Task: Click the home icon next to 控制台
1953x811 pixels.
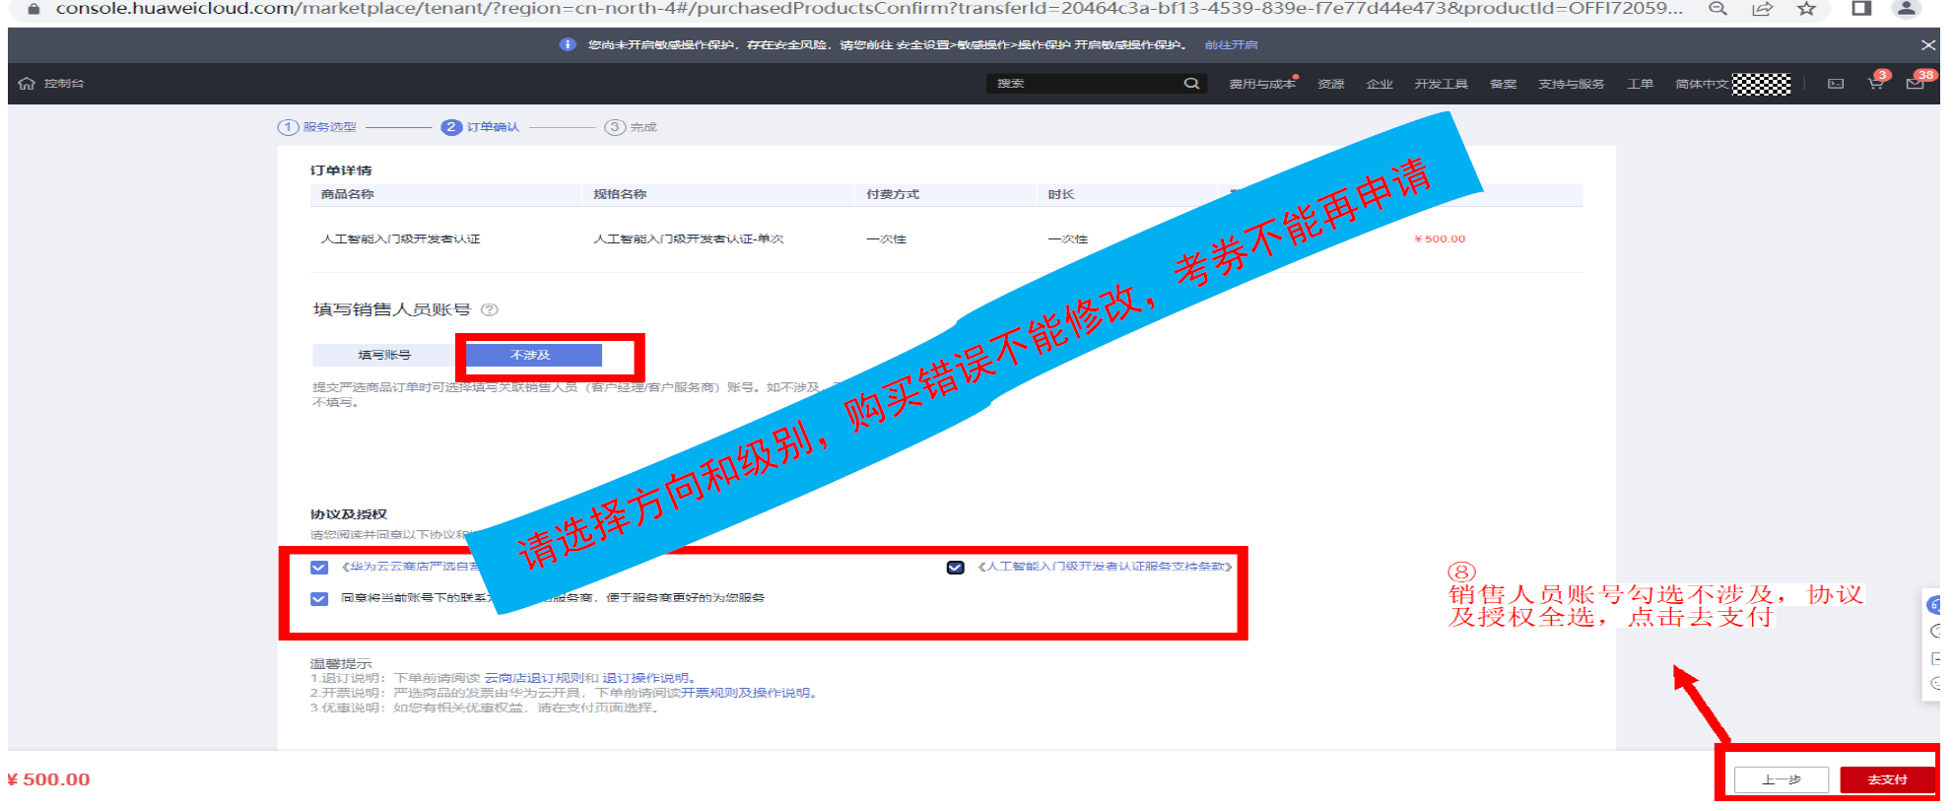Action: point(27,84)
